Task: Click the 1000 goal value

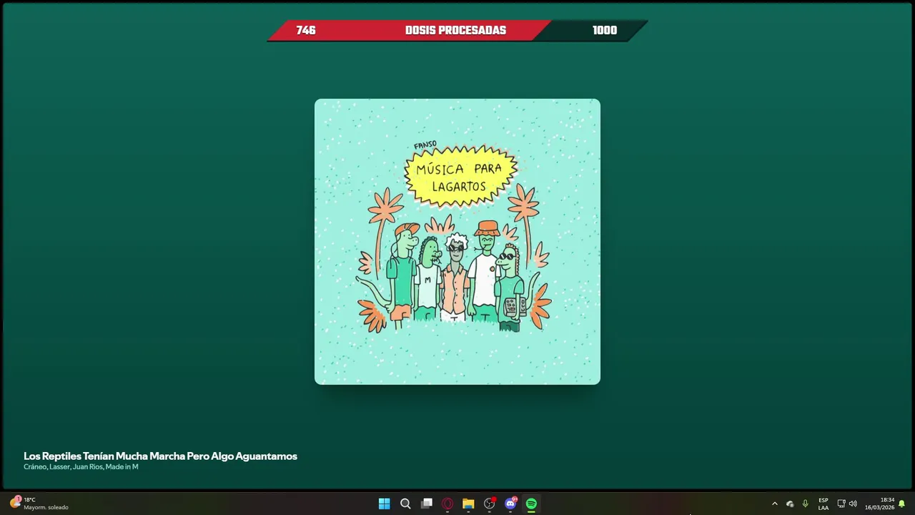Action: coord(605,30)
